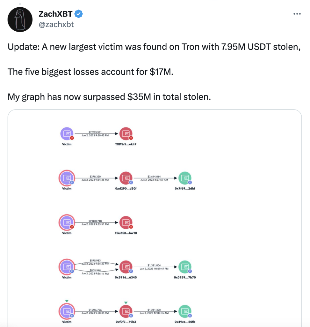Open the tweet options ellipsis menu

[297, 14]
